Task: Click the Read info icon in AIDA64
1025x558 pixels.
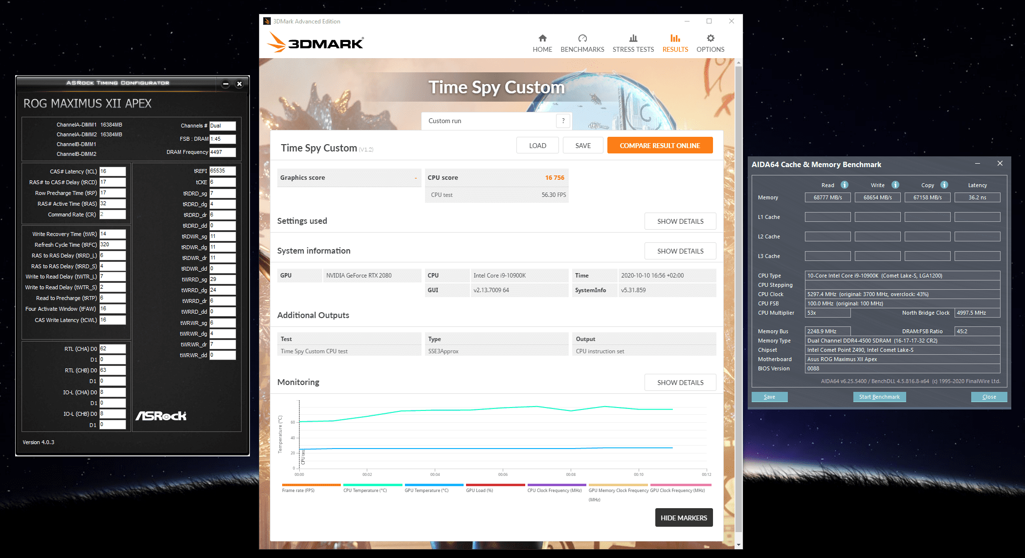Action: [844, 185]
